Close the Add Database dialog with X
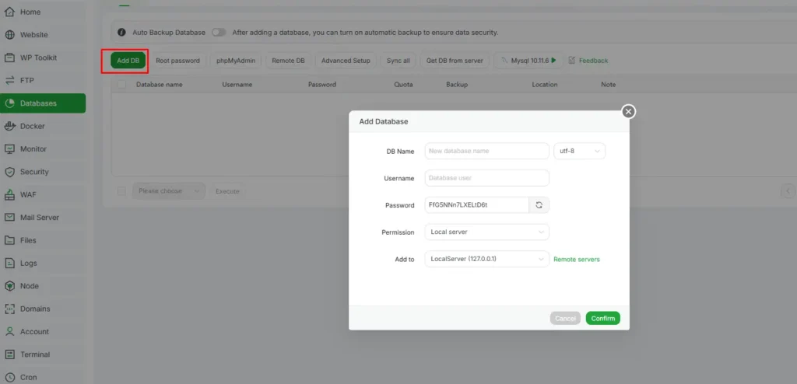797x384 pixels. tap(629, 112)
